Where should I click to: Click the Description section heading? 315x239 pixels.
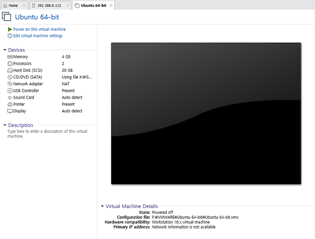click(21, 125)
